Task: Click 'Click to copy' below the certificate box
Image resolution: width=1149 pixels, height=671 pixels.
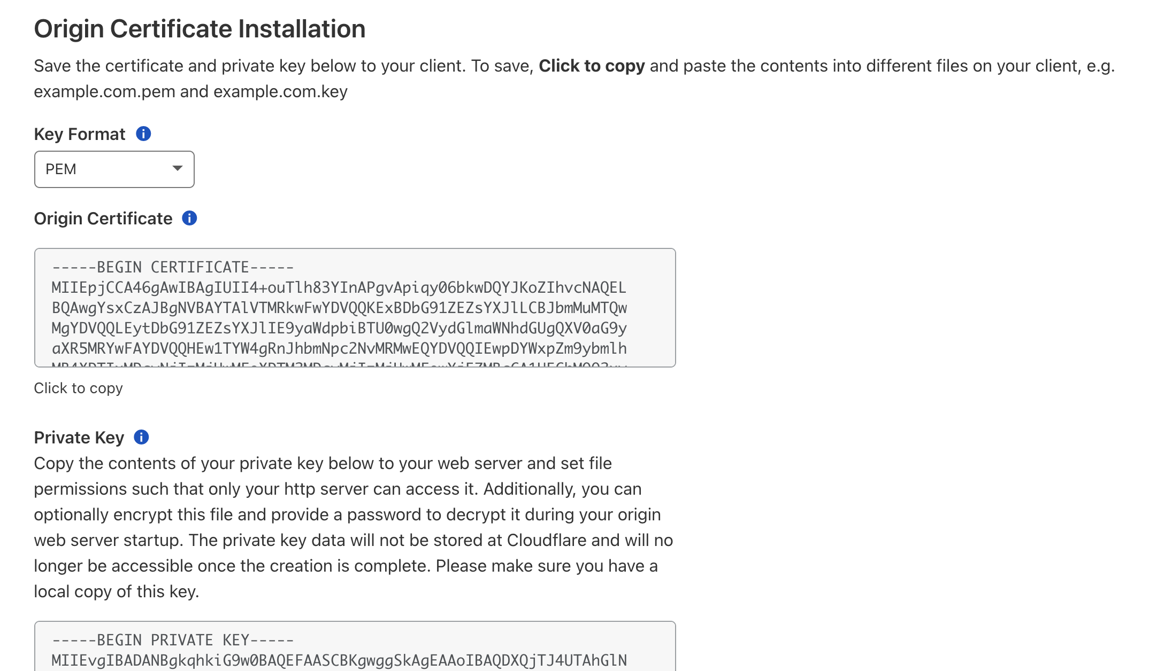Action: coord(79,388)
